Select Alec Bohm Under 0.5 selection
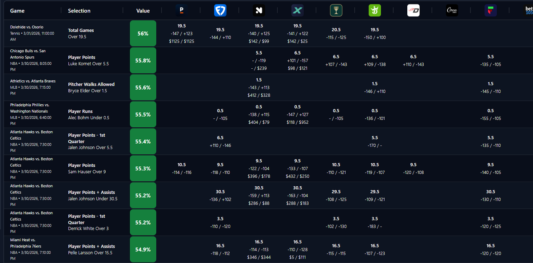 click(88, 115)
